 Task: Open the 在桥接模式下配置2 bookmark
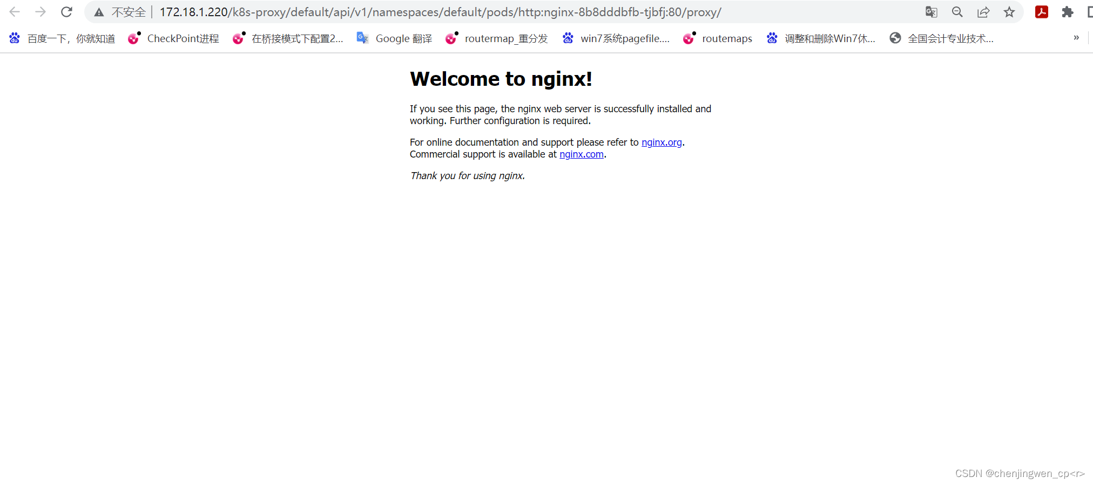pyautogui.click(x=288, y=38)
